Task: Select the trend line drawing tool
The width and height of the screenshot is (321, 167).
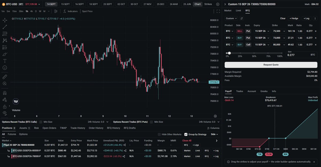Action: (x=5, y=27)
